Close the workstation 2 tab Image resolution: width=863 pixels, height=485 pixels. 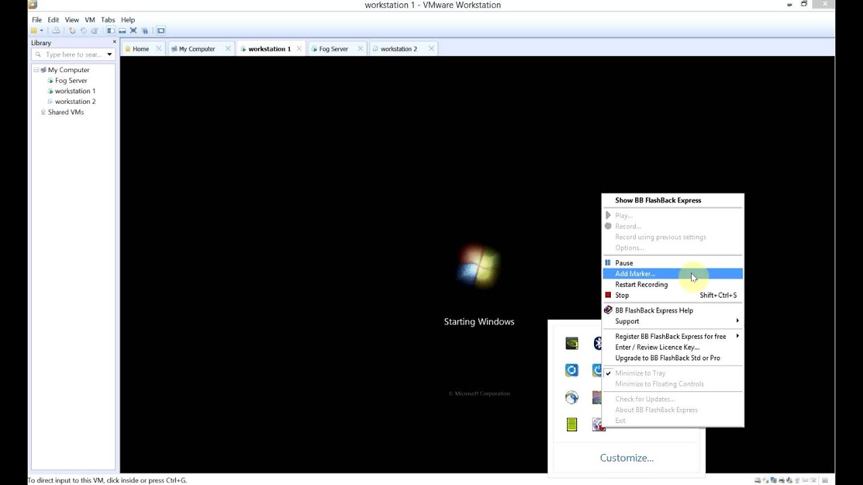click(431, 48)
